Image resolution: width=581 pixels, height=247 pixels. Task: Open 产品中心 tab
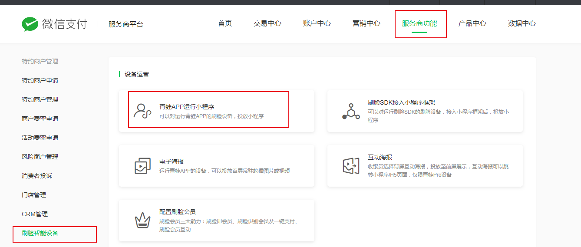click(x=472, y=23)
